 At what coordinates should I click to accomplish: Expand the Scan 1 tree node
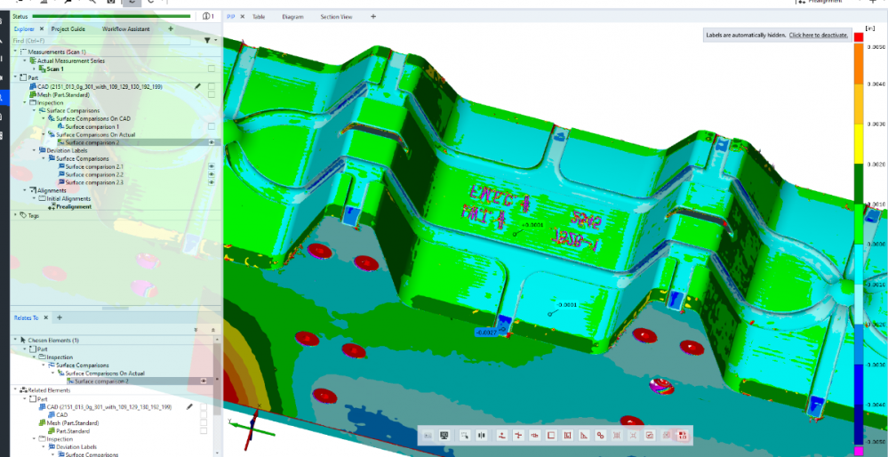34,68
